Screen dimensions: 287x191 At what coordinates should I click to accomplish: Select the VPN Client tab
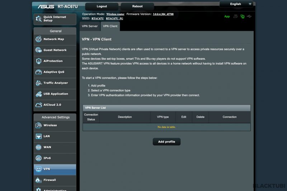coord(110,26)
